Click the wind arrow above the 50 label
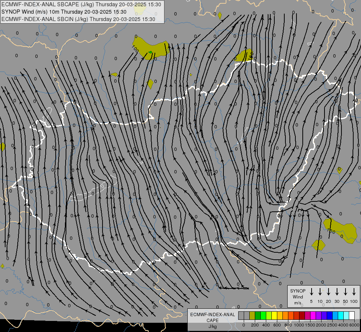361x332 pixels. pos(346,292)
